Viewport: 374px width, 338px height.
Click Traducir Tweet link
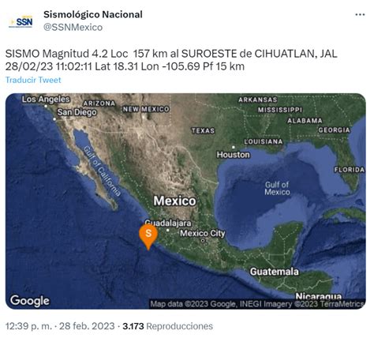(33, 80)
